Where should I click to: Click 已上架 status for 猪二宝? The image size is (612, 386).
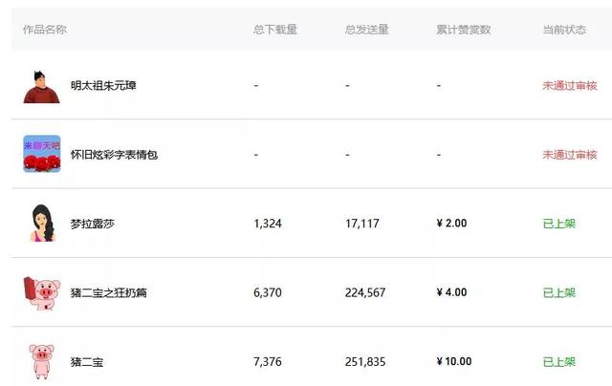(x=558, y=362)
